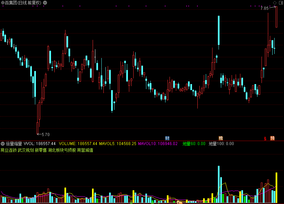This screenshot has height=204, width=284.
Task: Click the 中百集团(日线.前复权) chart title
Action: [21, 3]
